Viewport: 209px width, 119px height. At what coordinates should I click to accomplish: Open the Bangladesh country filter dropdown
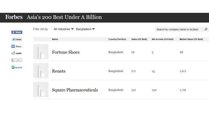click(x=85, y=29)
